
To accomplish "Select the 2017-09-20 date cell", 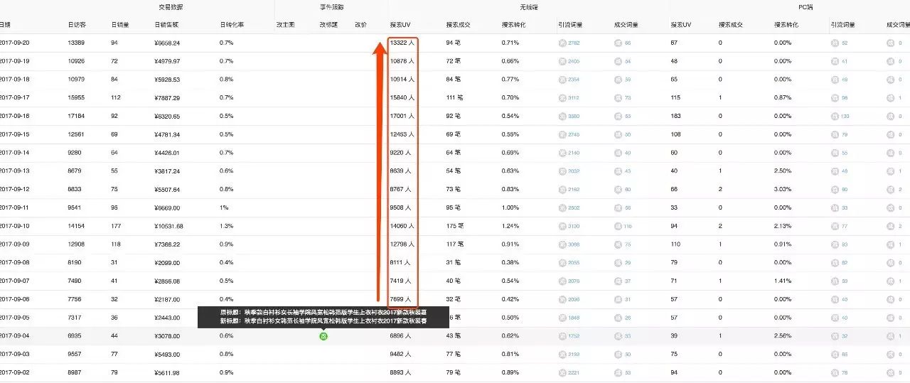I will point(14,43).
